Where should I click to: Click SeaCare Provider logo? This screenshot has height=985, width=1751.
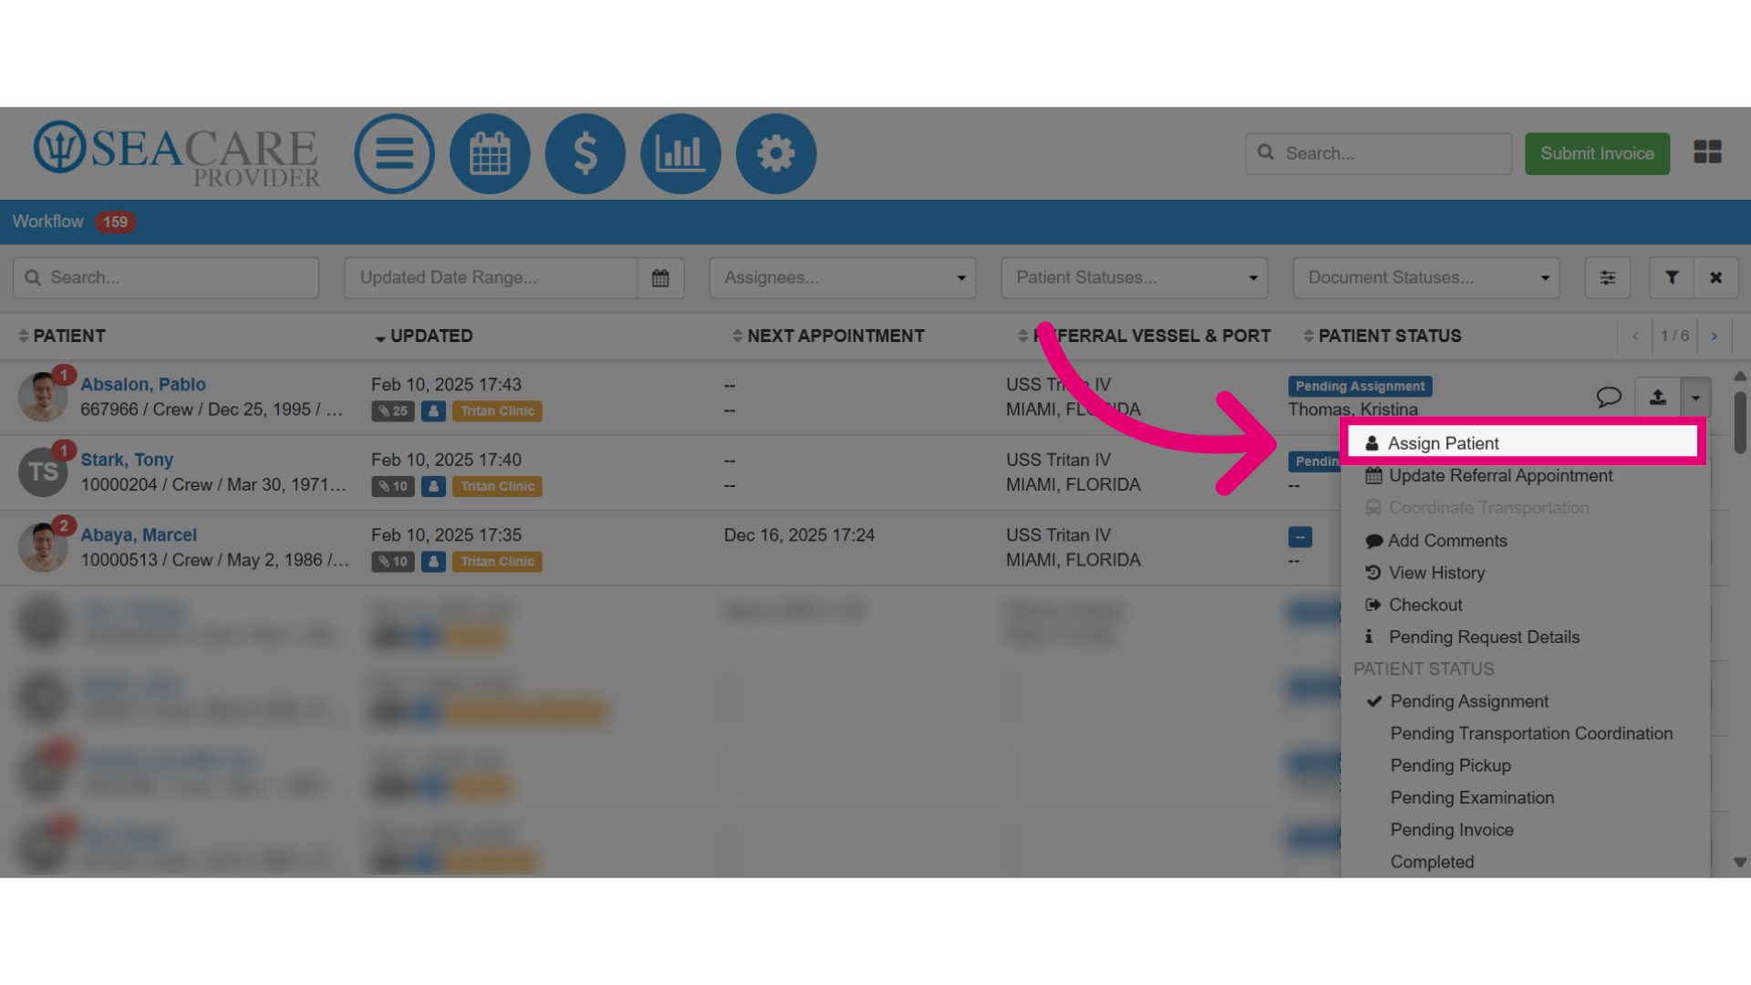coord(177,153)
